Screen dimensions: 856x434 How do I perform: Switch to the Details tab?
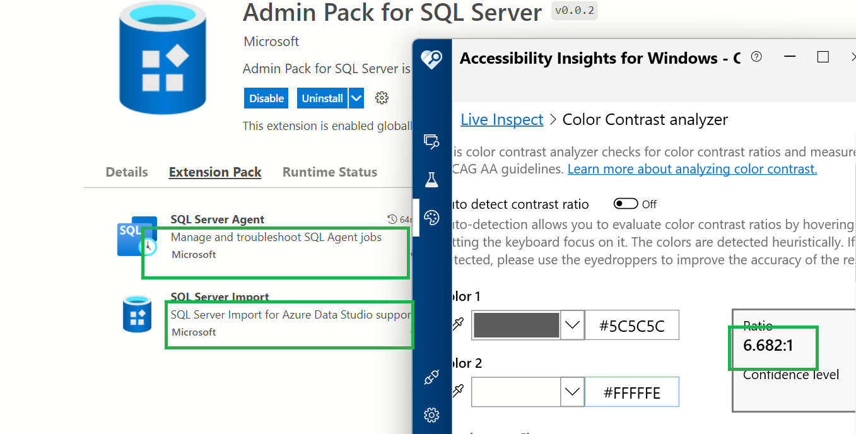tap(126, 172)
